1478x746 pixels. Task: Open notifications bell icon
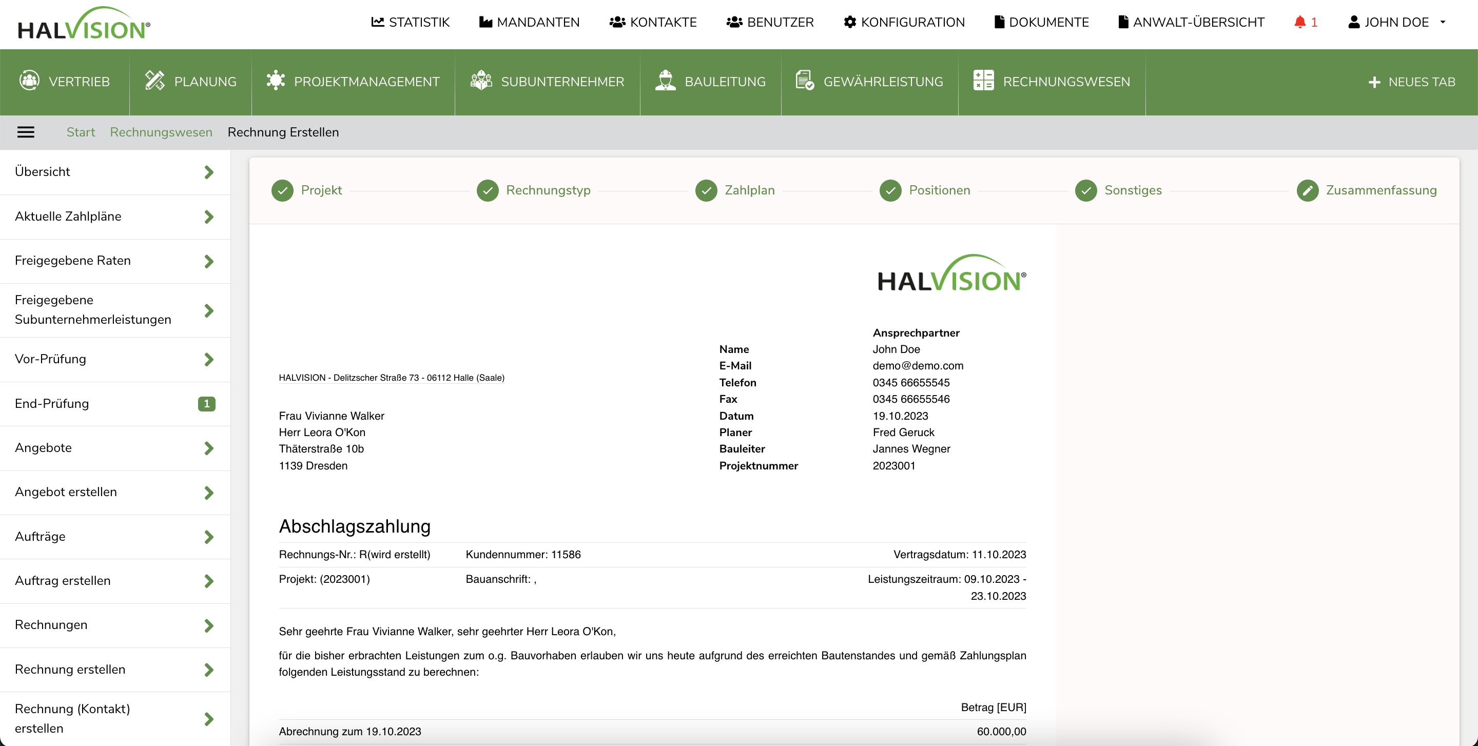pyautogui.click(x=1299, y=23)
